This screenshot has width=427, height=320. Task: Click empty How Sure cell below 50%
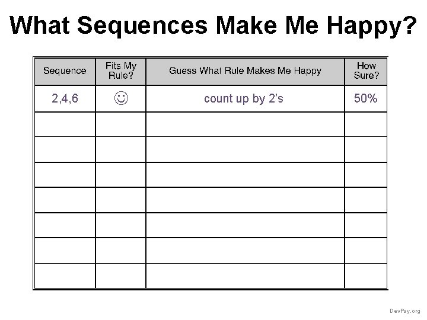pos(366,124)
